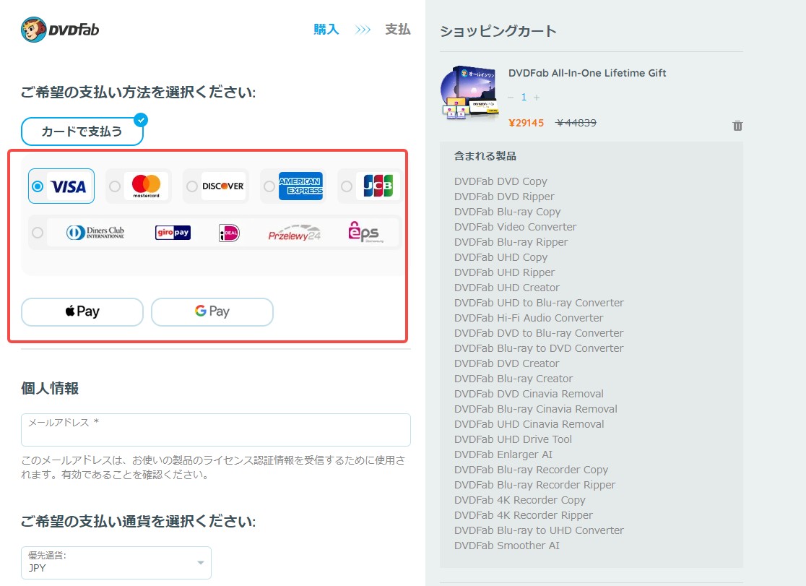Click DVDFab 4K Recorder Ripper entry
The height and width of the screenshot is (586, 806).
524,515
